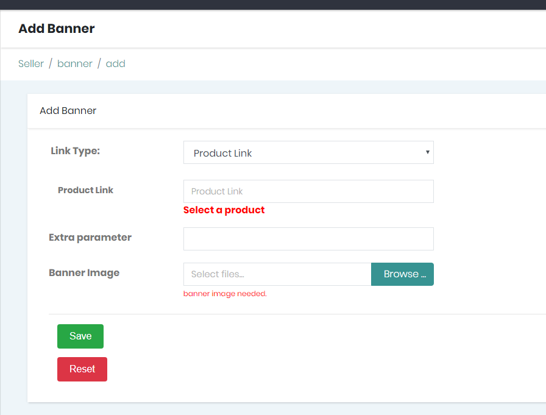
Task: Click the Select files input
Action: 277,274
